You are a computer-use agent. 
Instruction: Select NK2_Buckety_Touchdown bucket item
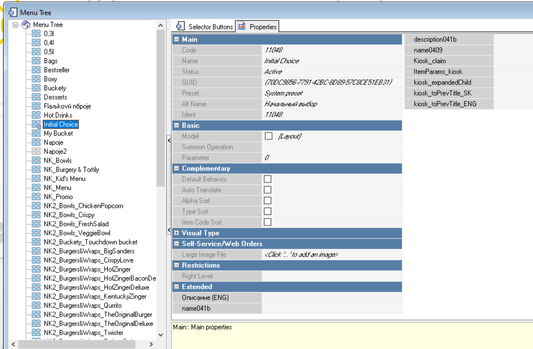[91, 242]
